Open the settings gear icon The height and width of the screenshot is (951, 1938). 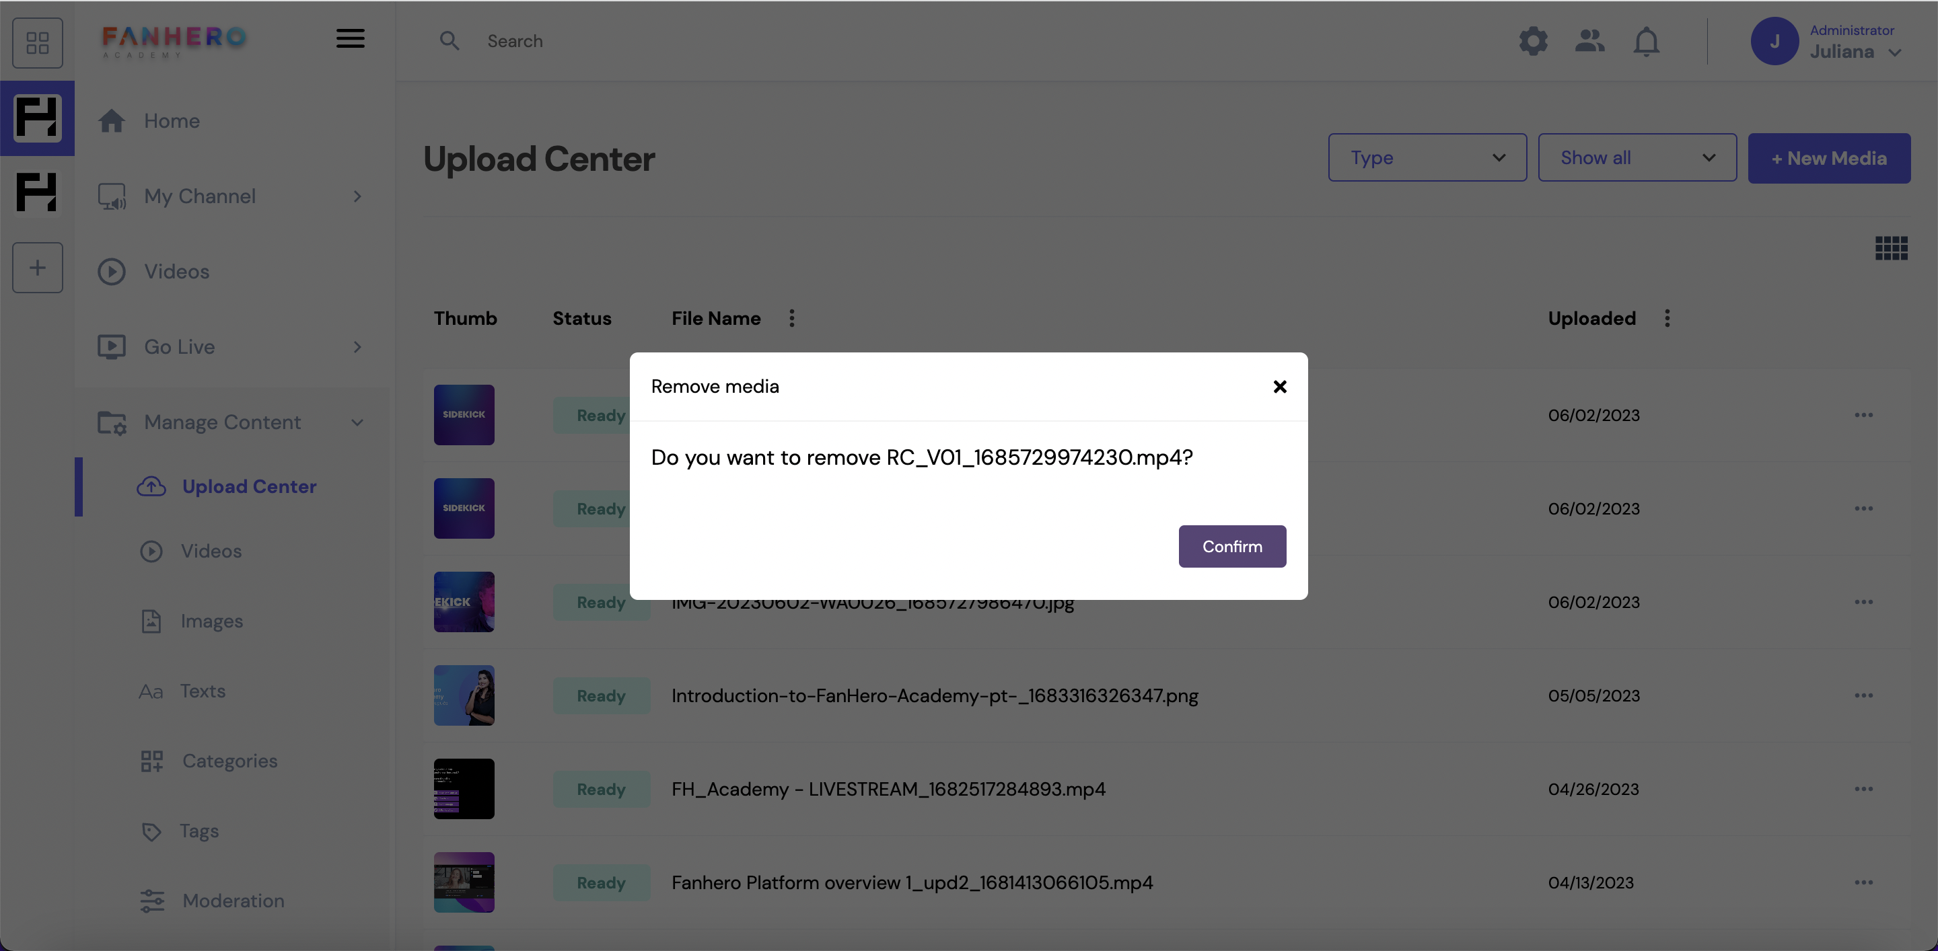(x=1532, y=41)
